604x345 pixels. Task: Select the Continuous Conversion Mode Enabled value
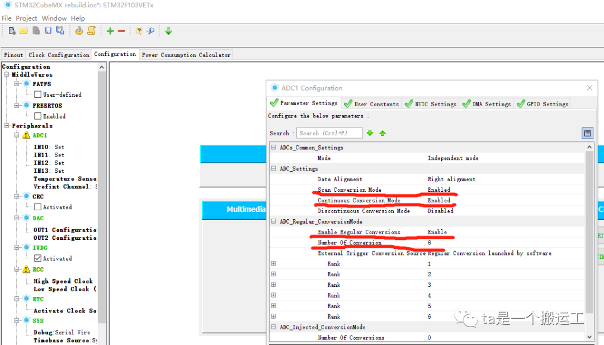click(x=439, y=200)
